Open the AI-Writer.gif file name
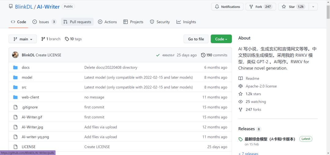Image resolution: width=330 pixels, height=155 pixels. pyautogui.click(x=32, y=117)
